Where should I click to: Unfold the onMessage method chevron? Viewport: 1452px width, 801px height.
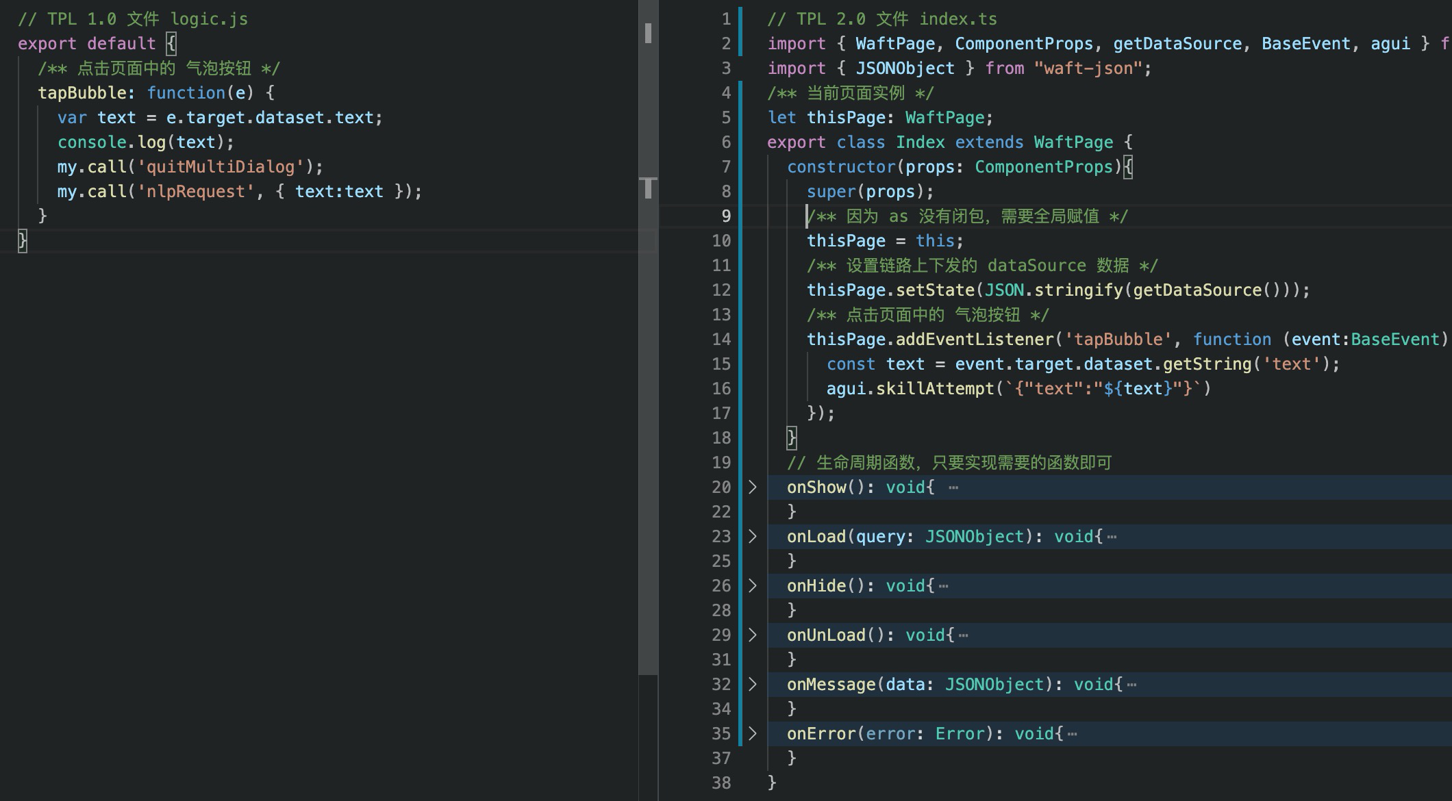(x=752, y=684)
